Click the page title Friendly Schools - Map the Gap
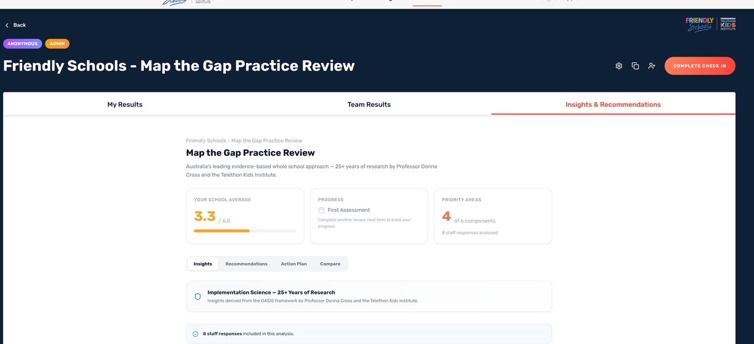This screenshot has height=344, width=754. (179, 66)
